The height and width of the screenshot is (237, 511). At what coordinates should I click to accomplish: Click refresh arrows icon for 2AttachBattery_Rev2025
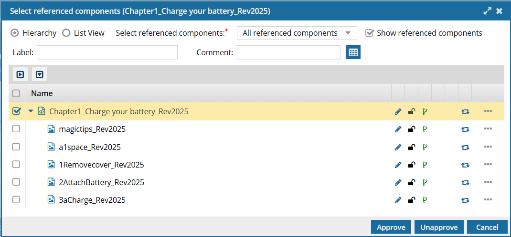coord(465,182)
